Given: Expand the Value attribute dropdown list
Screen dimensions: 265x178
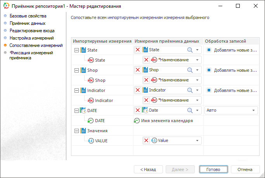Looking at the screenshot, I should (197, 140).
